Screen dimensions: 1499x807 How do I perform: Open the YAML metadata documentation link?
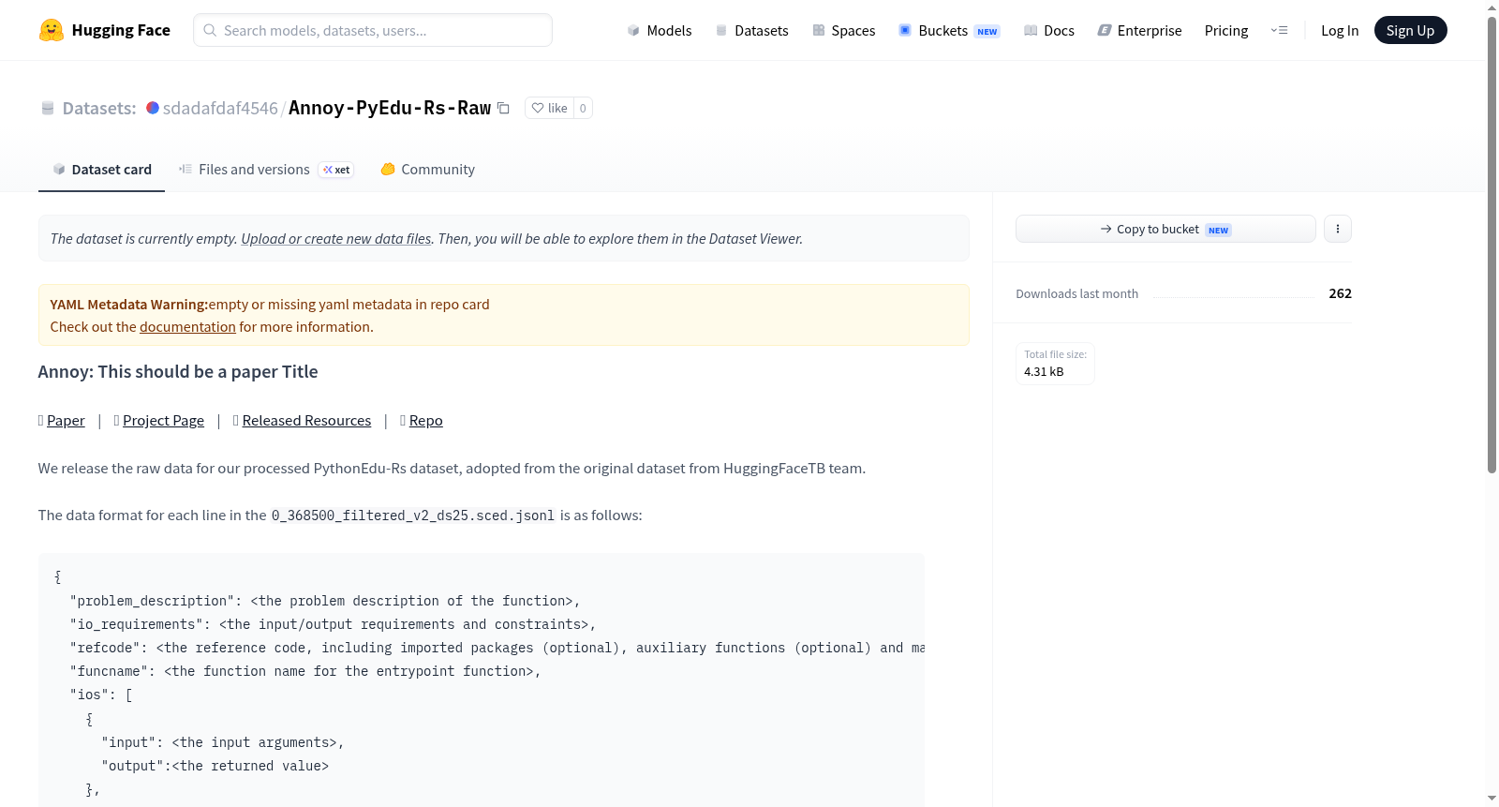tap(187, 327)
